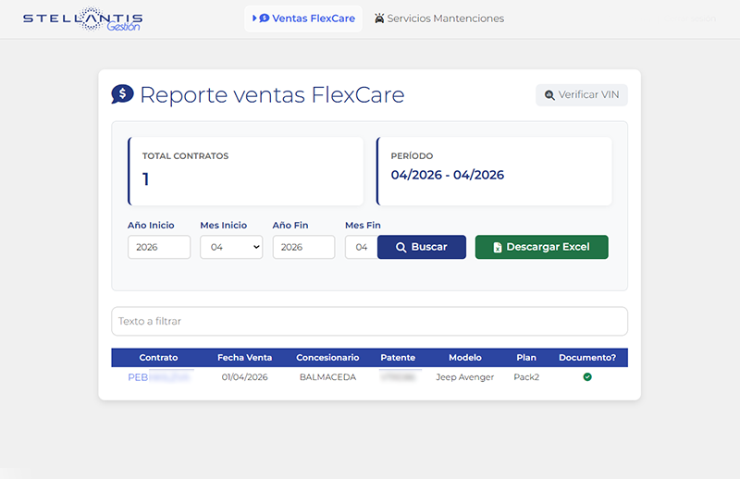This screenshot has height=479, width=740.
Task: Open the contract link starting with PEB
Action: [x=158, y=377]
